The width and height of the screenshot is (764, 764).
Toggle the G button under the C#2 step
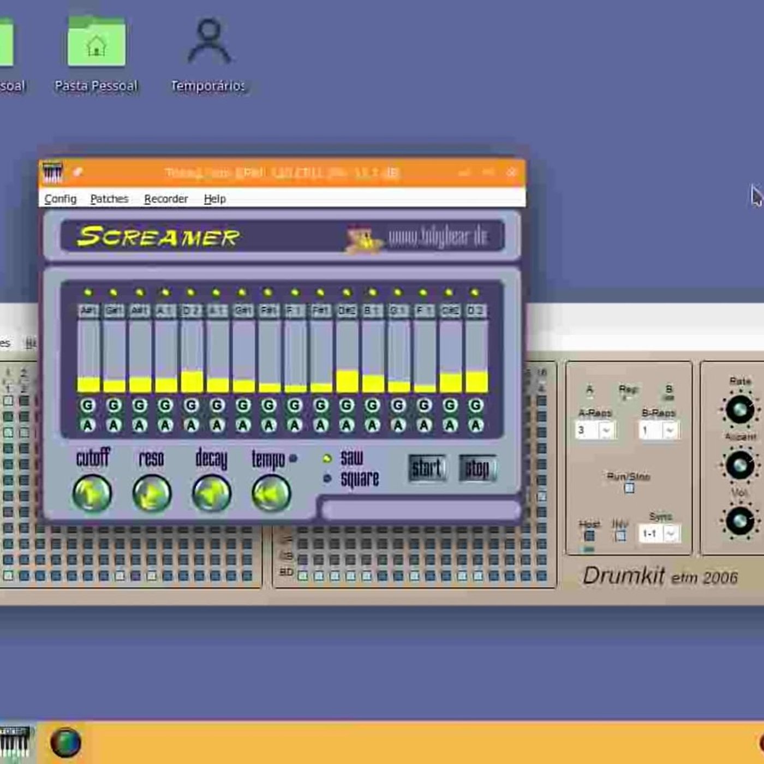[x=450, y=405]
